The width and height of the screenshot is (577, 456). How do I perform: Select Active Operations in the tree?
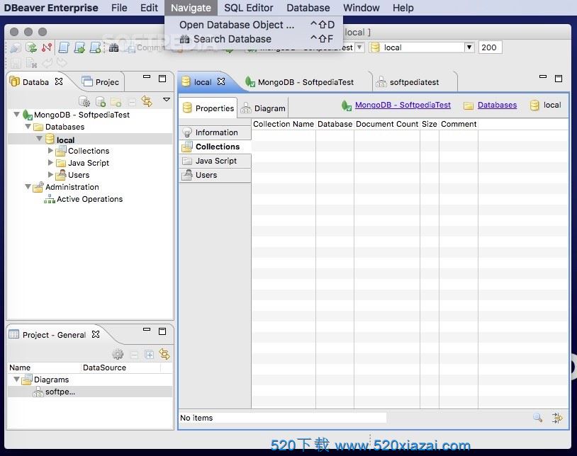(x=89, y=199)
